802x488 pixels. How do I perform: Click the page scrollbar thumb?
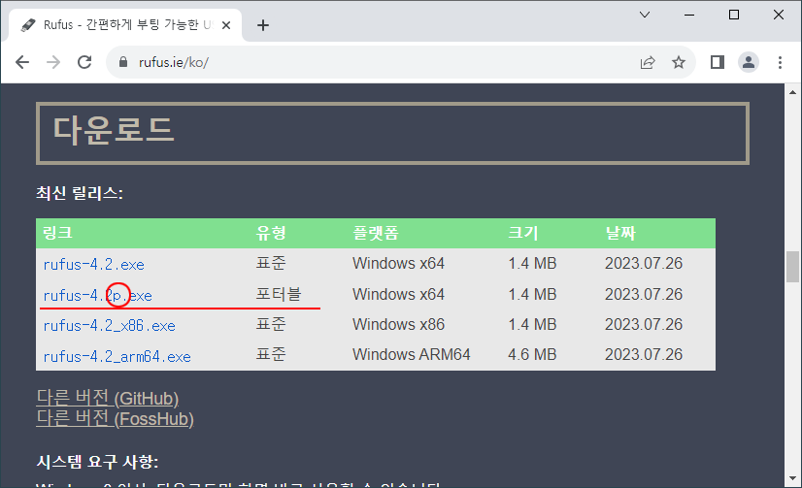[792, 266]
